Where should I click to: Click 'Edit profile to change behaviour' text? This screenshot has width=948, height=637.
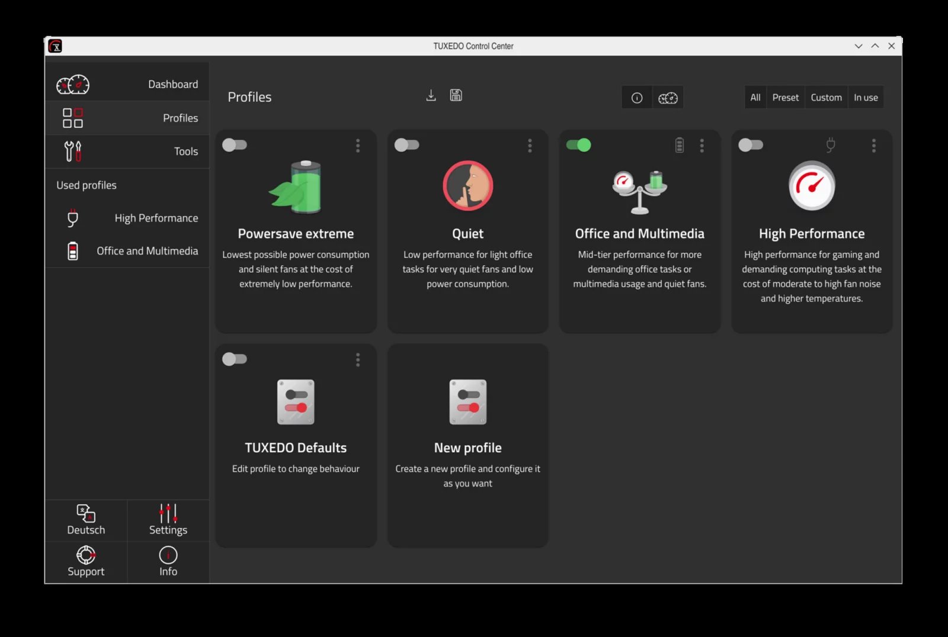[296, 469]
